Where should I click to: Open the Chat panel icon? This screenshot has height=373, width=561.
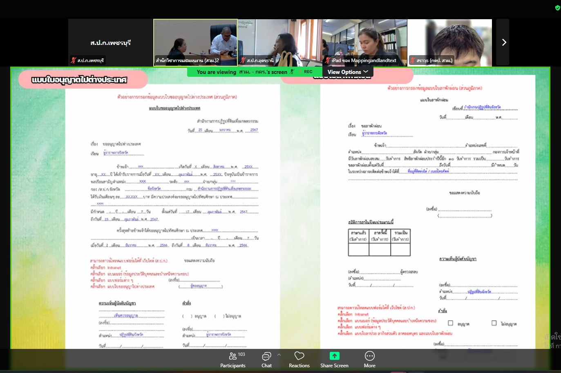[266, 356]
